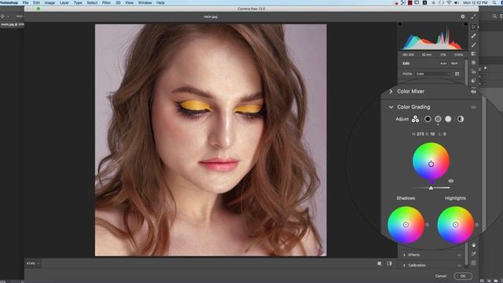Open the zoom level dropdown
503x283 pixels.
pos(33,263)
